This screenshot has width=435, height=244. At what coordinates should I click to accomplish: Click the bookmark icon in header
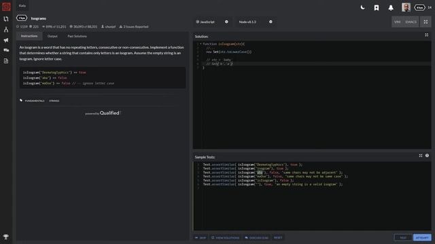pyautogui.click(x=377, y=7)
